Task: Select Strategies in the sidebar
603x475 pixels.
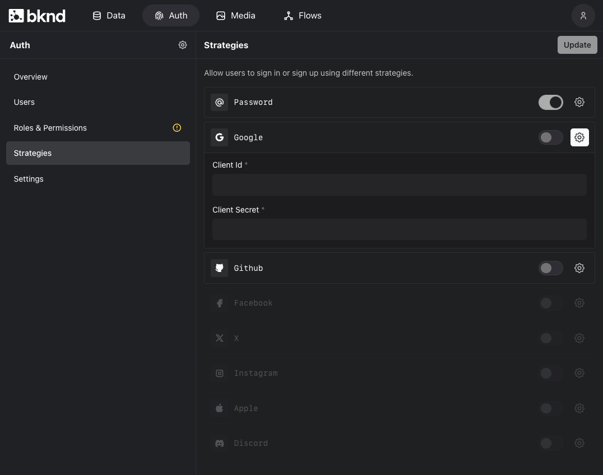Action: [x=98, y=153]
